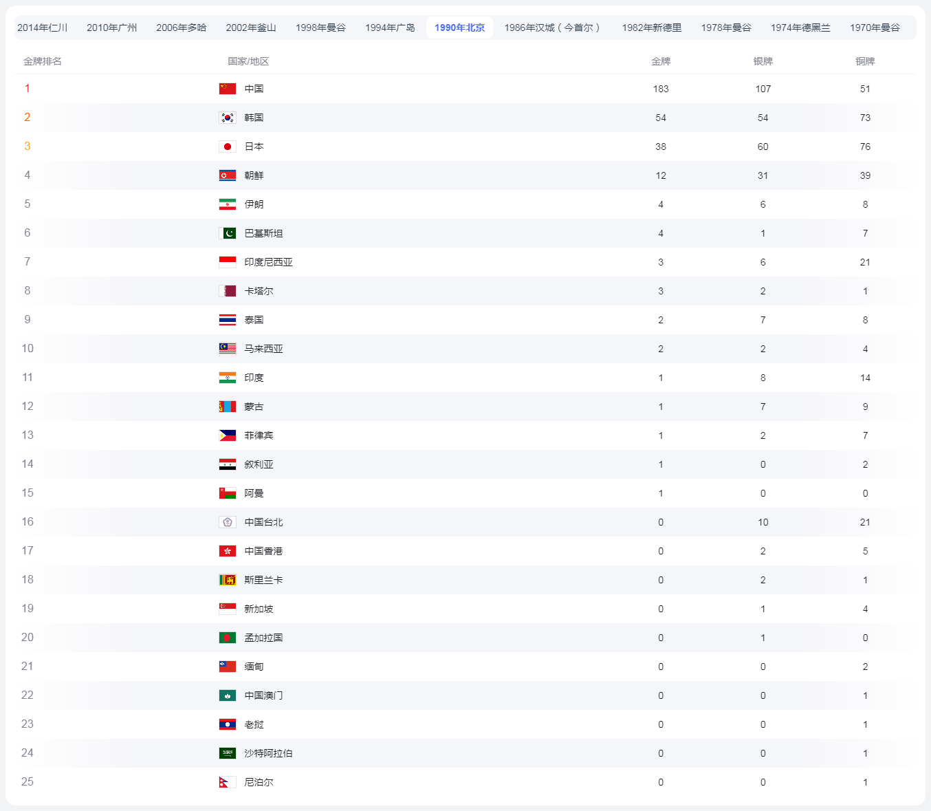Image resolution: width=931 pixels, height=811 pixels.
Task: Select the country name 朝鲜
Action: click(x=254, y=175)
